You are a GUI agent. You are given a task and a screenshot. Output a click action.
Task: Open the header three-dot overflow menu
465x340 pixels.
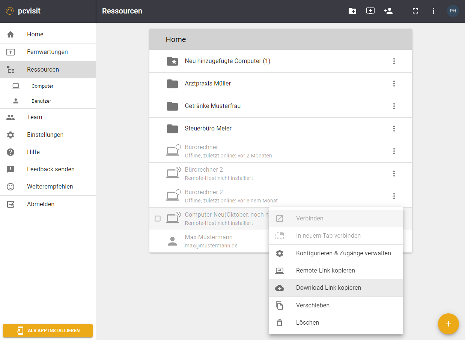433,11
